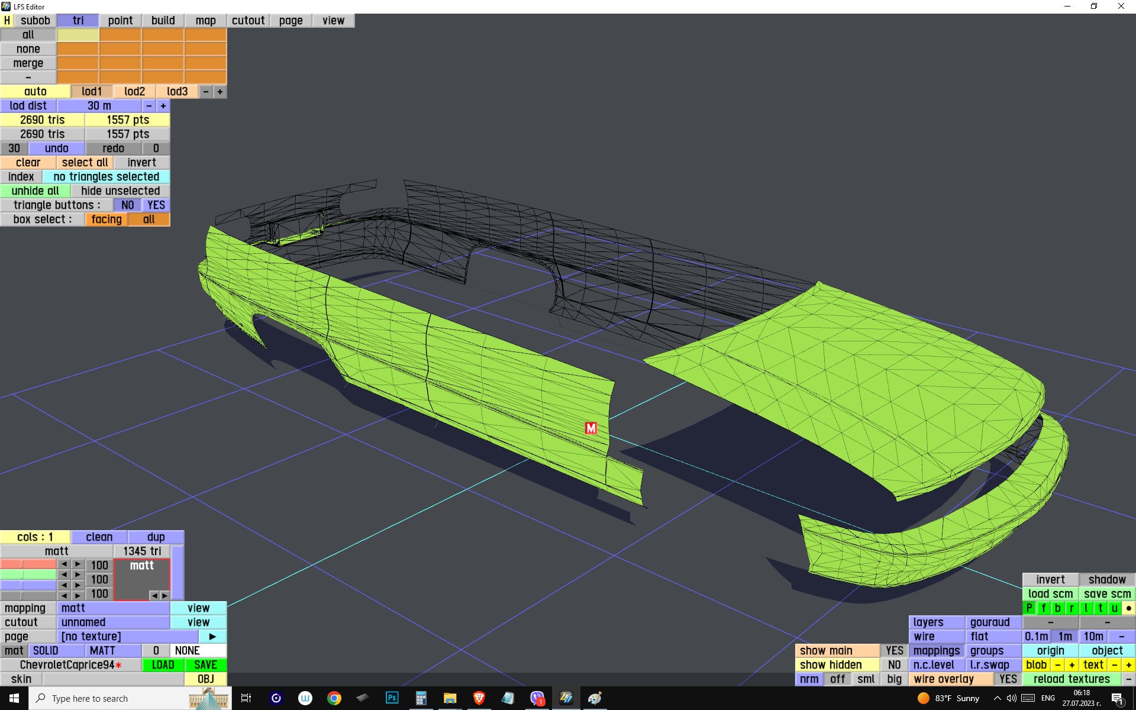The height and width of the screenshot is (710, 1136).
Task: Toggle wire overlay YES button
Action: tap(1008, 679)
